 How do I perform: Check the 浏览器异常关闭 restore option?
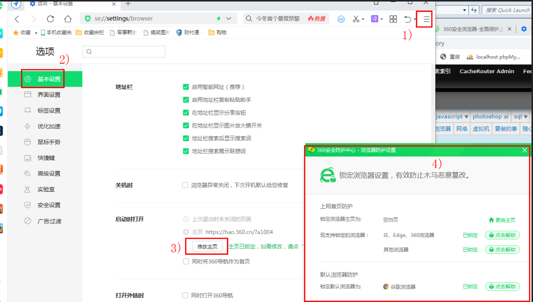click(x=185, y=185)
